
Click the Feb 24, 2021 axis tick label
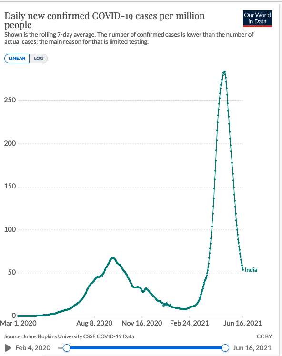click(x=190, y=323)
